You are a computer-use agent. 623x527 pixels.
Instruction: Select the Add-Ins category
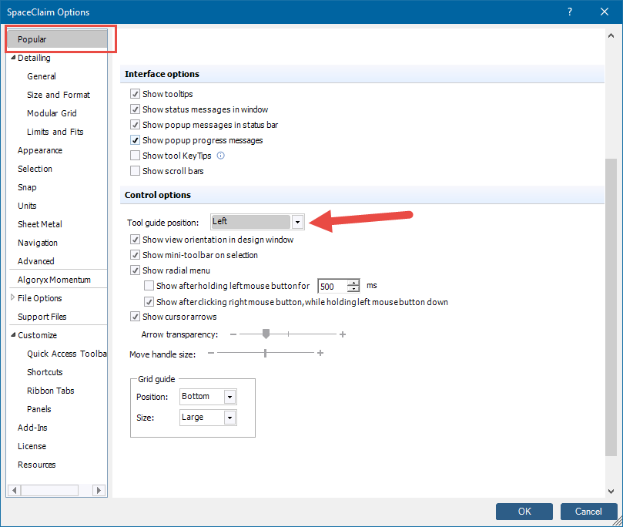[x=32, y=428]
